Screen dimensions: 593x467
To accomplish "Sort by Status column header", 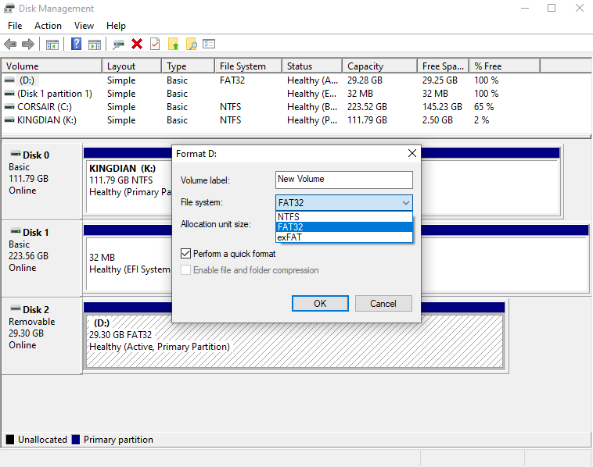I will tap(312, 66).
